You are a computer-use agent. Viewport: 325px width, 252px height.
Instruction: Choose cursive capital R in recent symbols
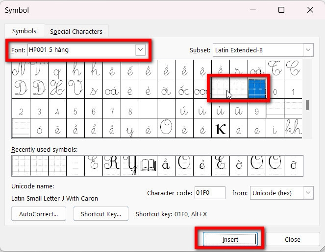(x=112, y=166)
